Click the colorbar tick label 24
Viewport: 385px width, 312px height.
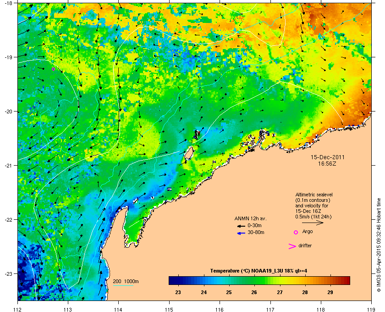[203, 292]
